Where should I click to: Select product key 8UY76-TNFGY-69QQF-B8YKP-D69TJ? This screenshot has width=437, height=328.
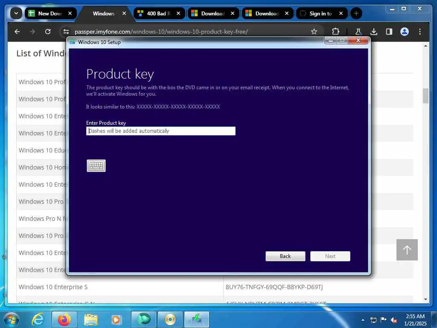pos(274,287)
